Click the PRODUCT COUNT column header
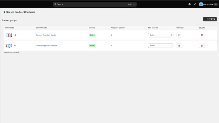The width and height of the screenshot is (219, 123). pyautogui.click(x=118, y=28)
